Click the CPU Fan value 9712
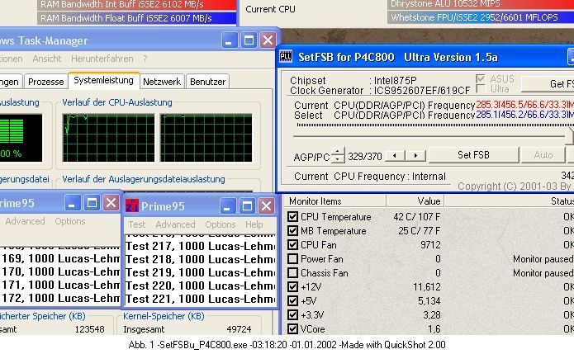This screenshot has height=354, width=574. [430, 244]
